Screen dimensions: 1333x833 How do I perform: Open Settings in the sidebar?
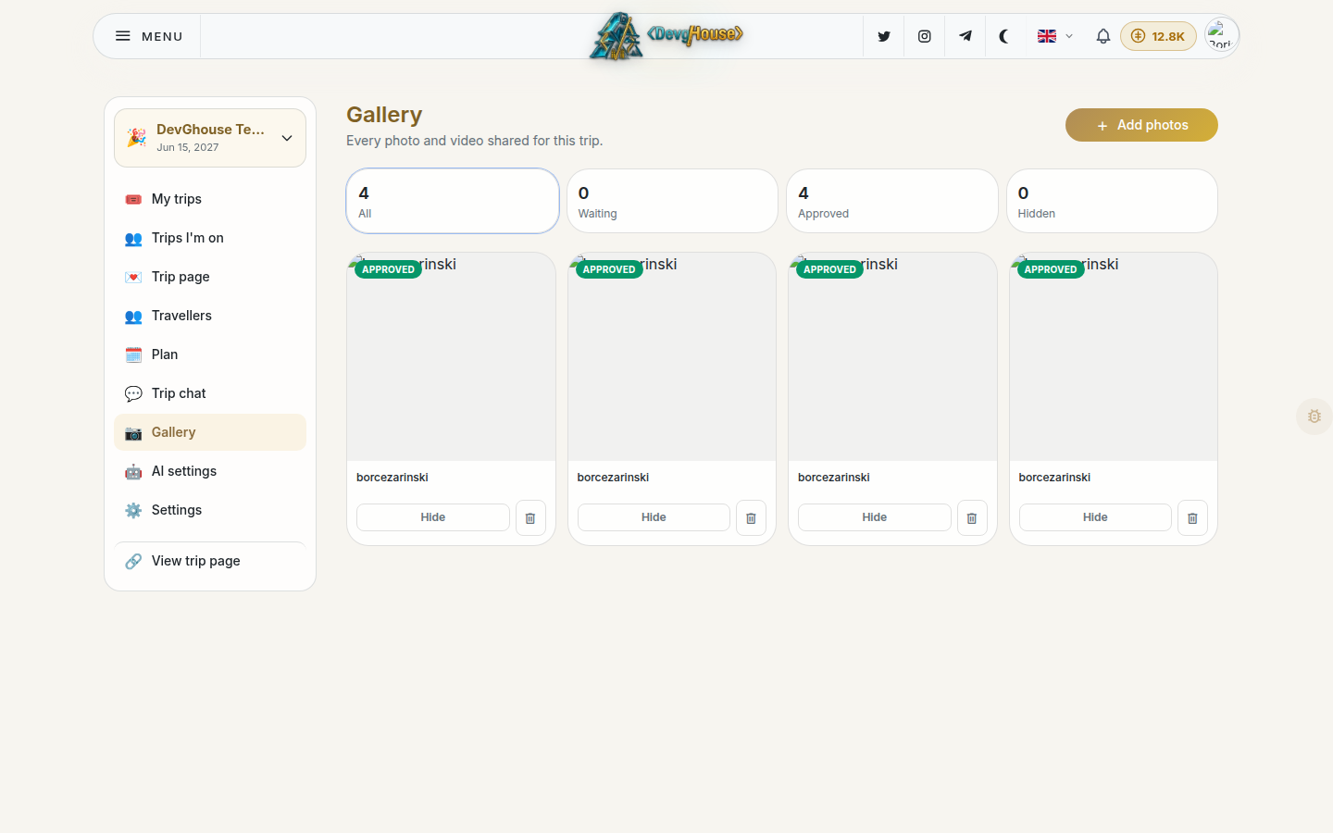[x=210, y=510]
